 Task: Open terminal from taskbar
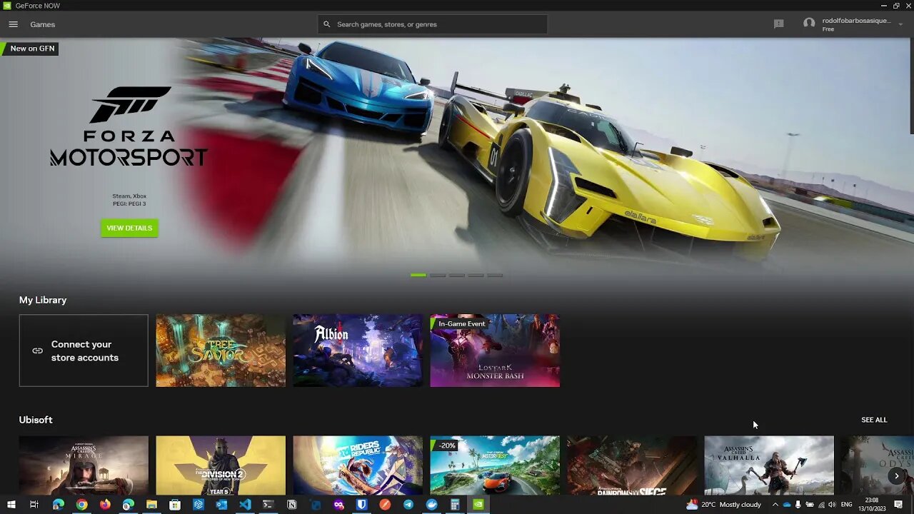268,504
